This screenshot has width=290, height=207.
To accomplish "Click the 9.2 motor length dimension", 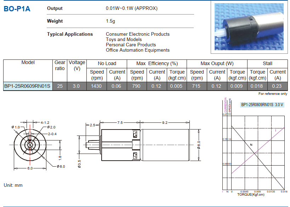I will pos(165,122).
